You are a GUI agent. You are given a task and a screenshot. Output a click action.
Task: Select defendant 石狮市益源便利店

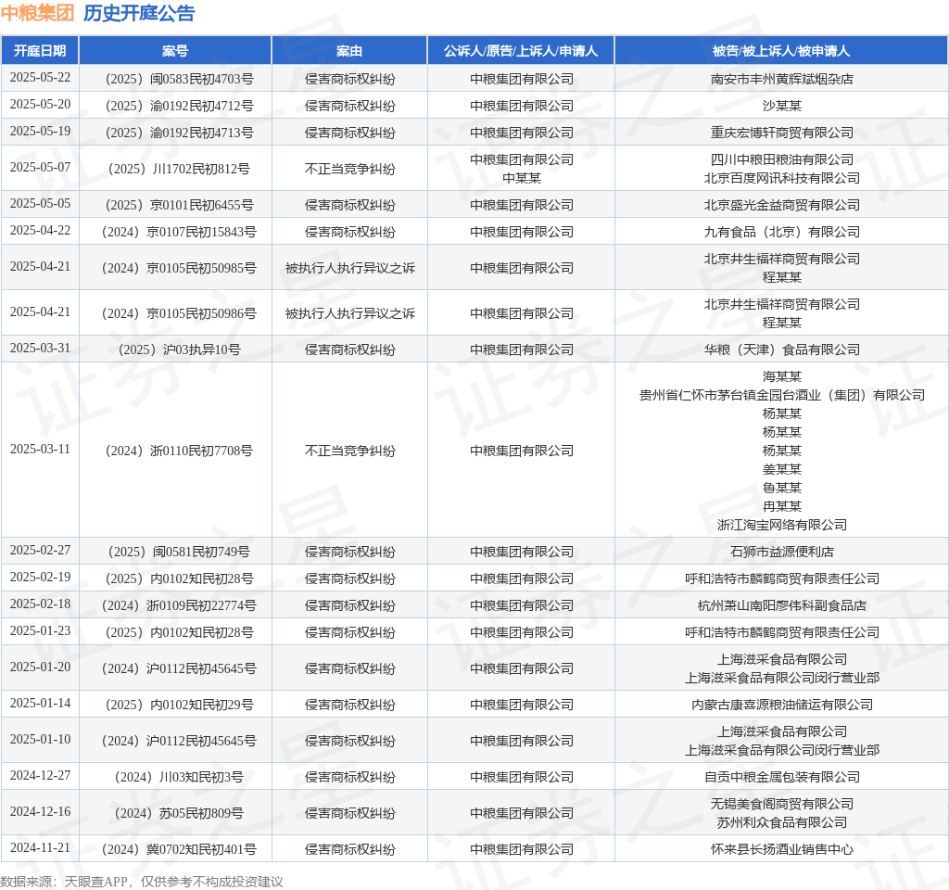tap(781, 553)
